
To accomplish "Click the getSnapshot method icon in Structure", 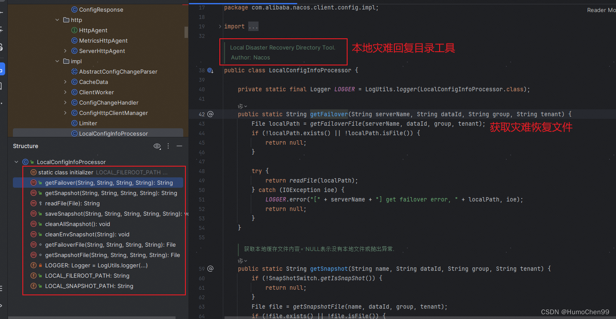I will (34, 193).
